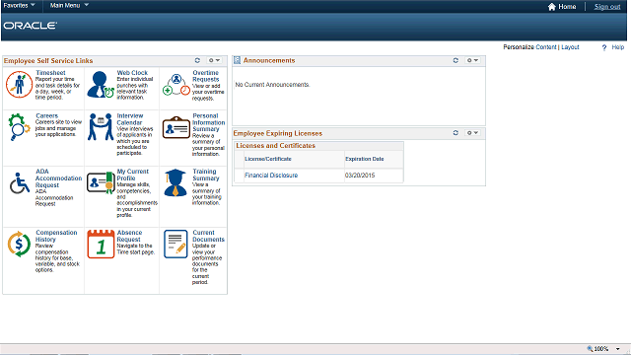The width and height of the screenshot is (631, 355).
Task: Open the Favorites menu
Action: (x=19, y=5)
